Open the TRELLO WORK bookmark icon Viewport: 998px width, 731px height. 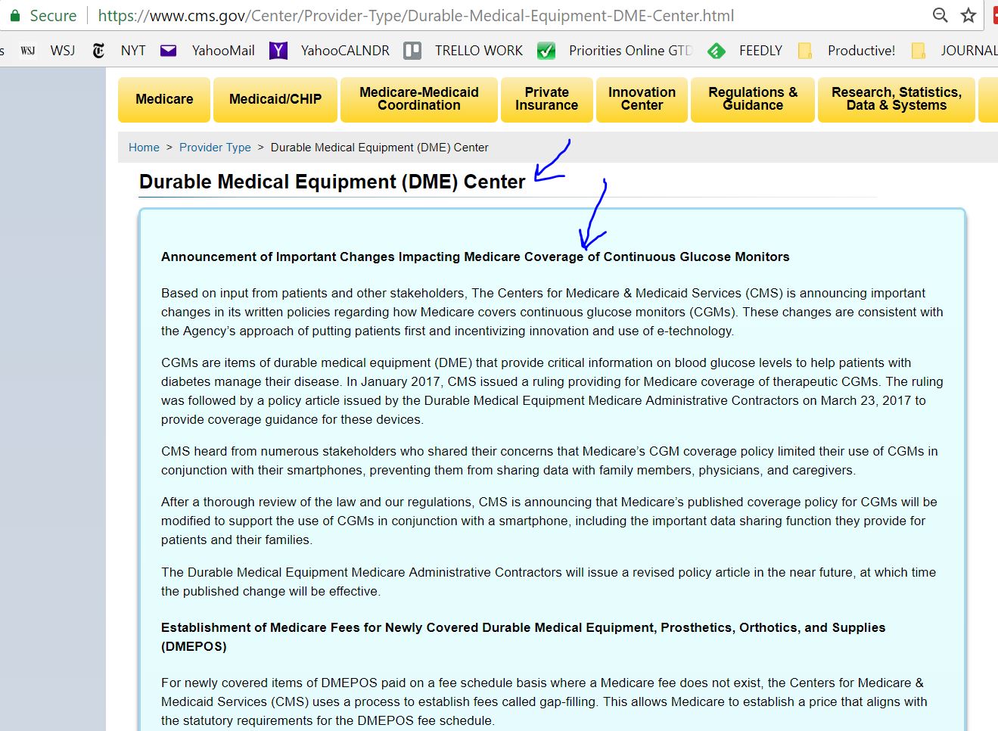coord(412,50)
